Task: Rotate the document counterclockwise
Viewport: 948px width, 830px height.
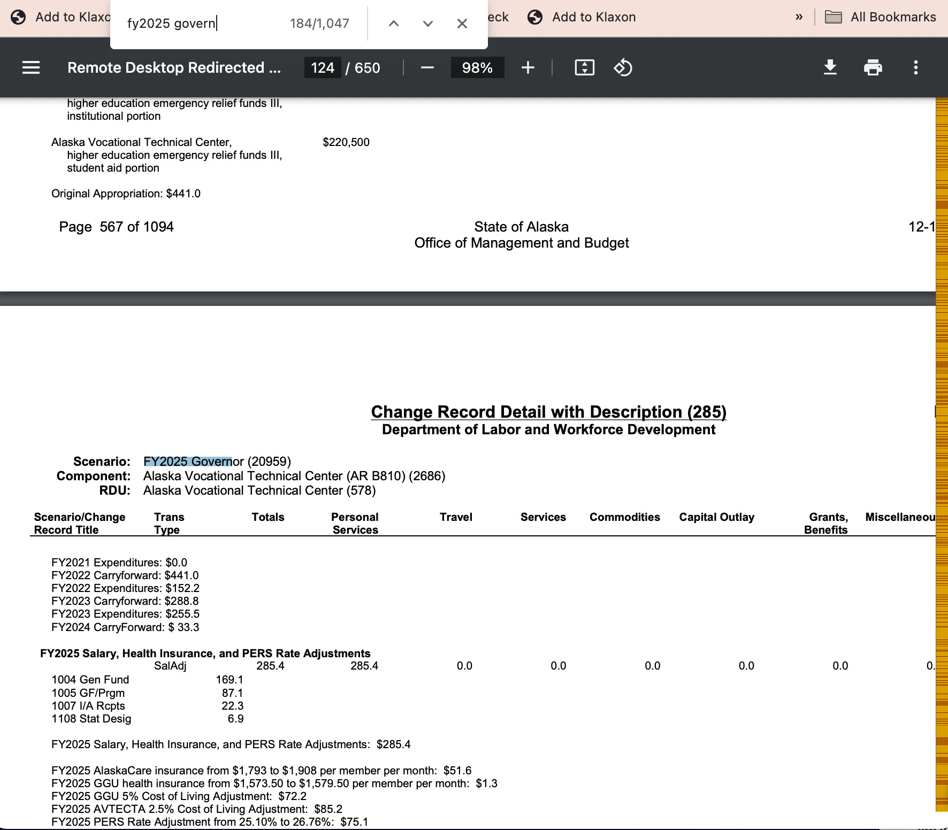Action: pos(623,68)
